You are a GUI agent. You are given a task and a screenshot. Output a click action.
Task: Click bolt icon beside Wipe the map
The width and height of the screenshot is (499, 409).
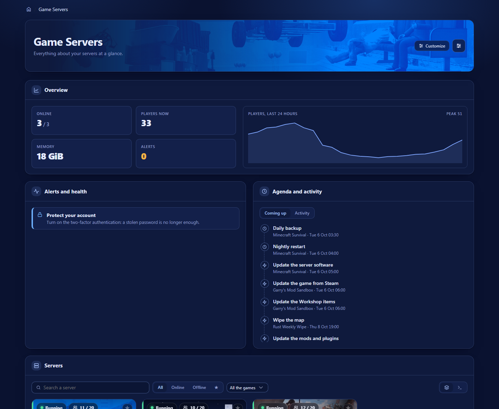pyautogui.click(x=264, y=320)
